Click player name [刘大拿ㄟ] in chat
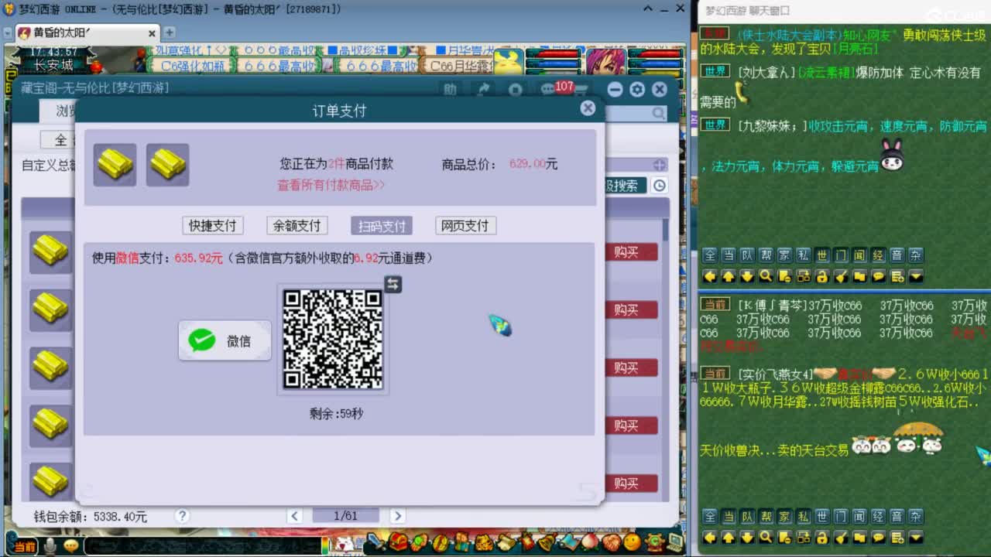 point(766,71)
